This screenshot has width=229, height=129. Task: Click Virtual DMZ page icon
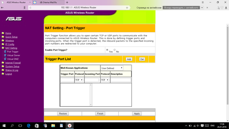coord(5,59)
